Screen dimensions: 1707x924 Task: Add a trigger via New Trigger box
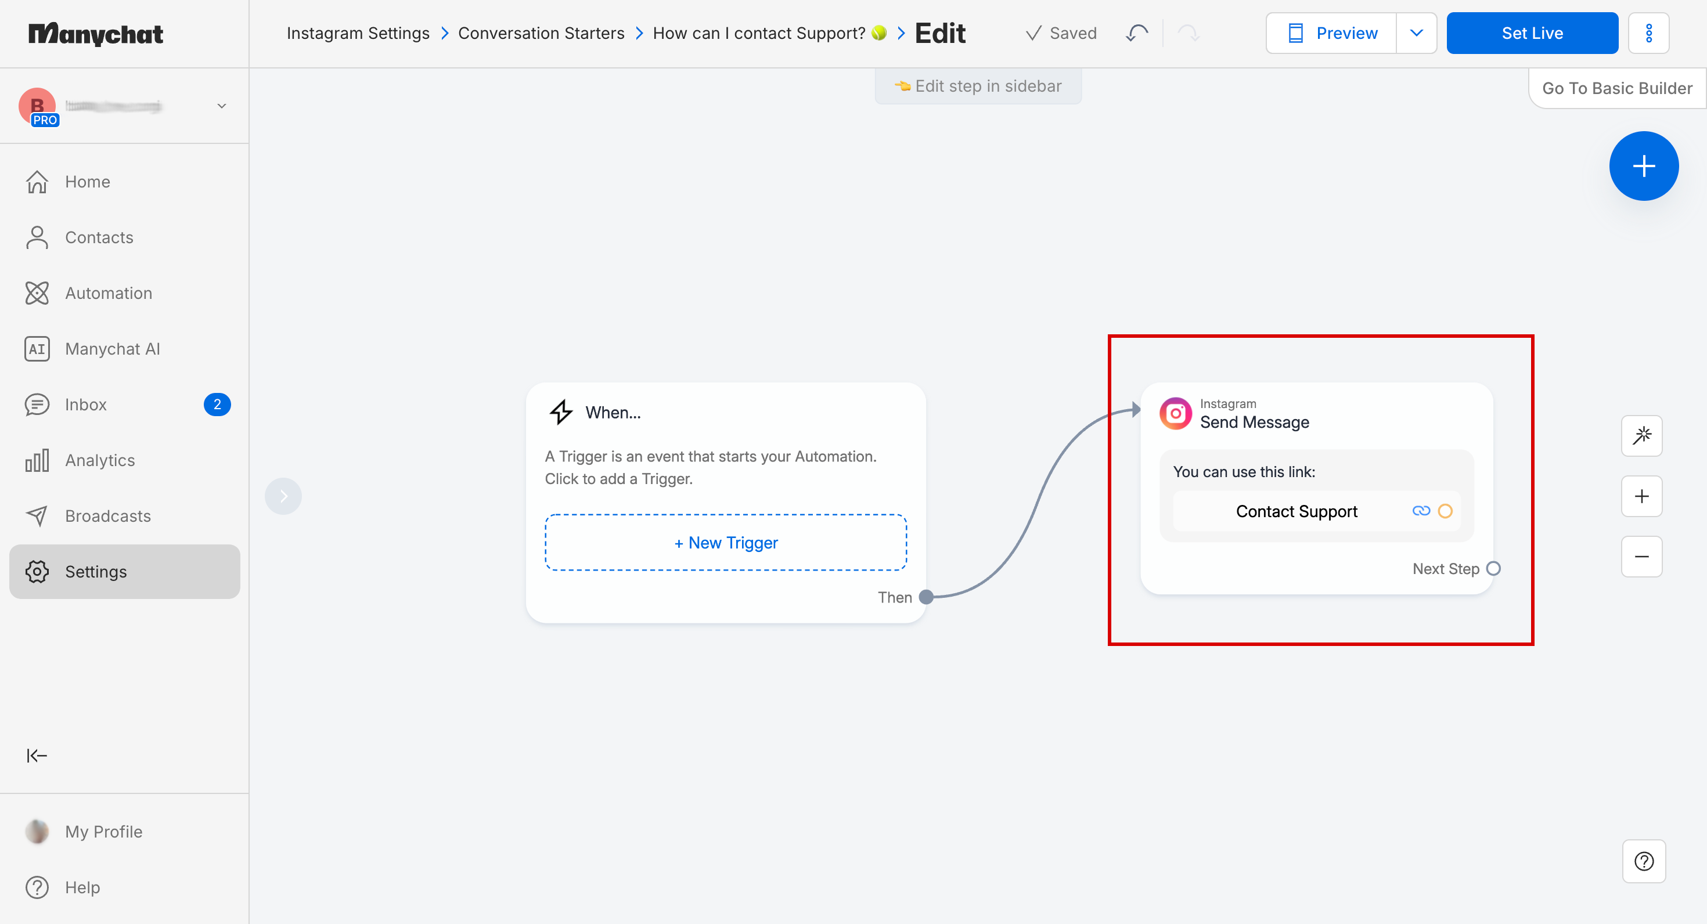tap(726, 543)
